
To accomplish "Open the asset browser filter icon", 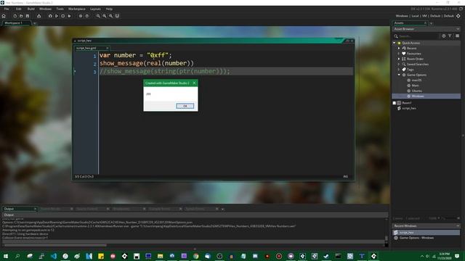I will (x=450, y=36).
